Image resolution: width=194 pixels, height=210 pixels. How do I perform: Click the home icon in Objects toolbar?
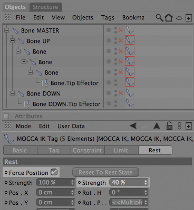click(x=169, y=17)
